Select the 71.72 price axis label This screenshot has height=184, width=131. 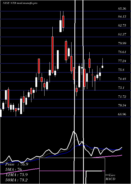coord(122,96)
